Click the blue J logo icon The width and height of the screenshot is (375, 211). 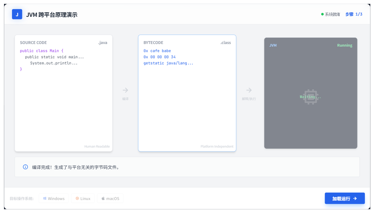pyautogui.click(x=17, y=14)
